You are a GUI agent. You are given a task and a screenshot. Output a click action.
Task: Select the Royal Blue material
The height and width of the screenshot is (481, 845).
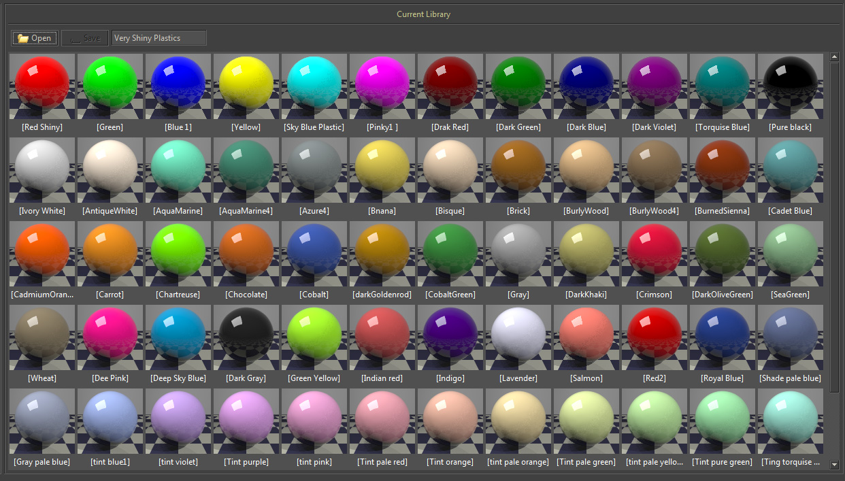[723, 337]
